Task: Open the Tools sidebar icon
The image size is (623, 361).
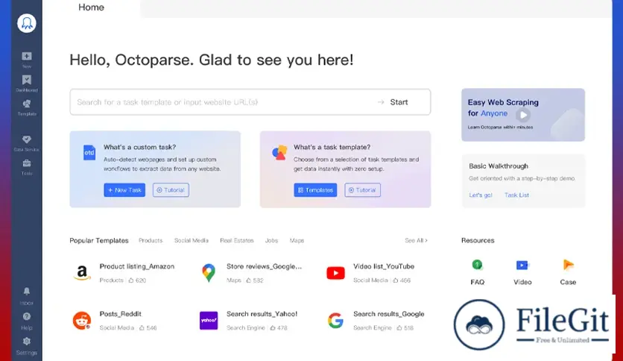Action: (27, 163)
